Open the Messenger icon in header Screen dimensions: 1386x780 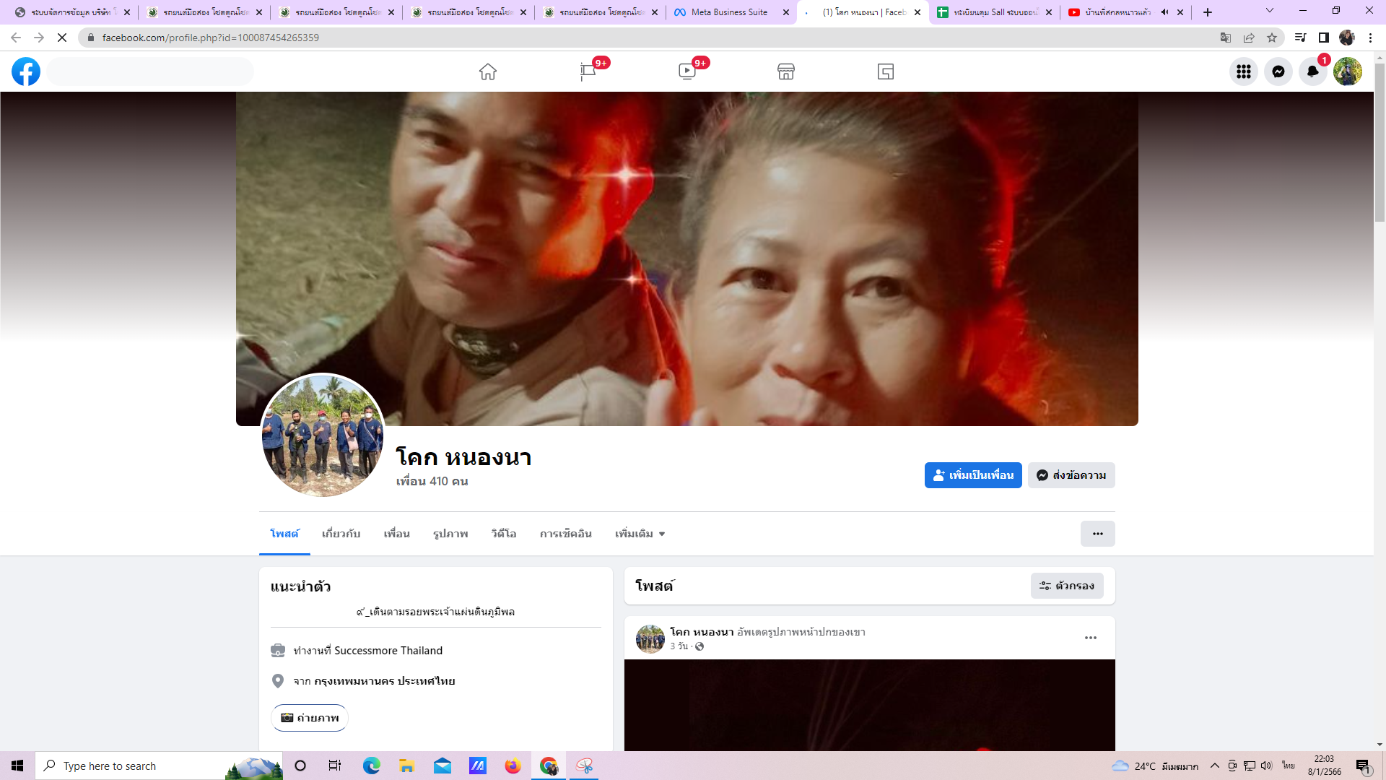pos(1278,71)
